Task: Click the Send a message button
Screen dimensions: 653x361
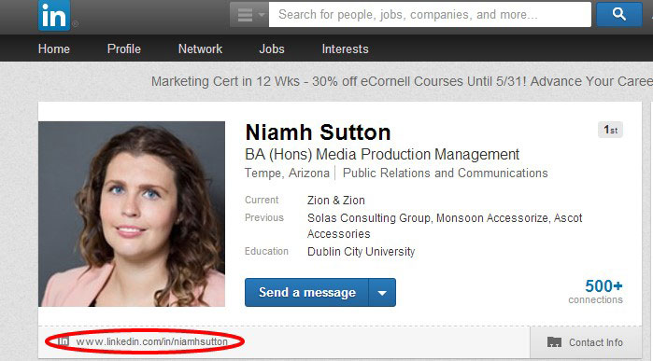Action: 307,292
